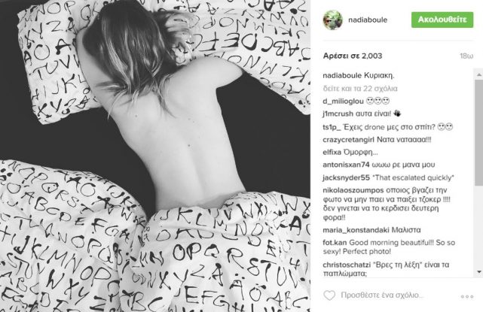Click Αρέσει σε 2,003 likes count
Image resolution: width=483 pixels, height=312 pixels.
pyautogui.click(x=353, y=56)
